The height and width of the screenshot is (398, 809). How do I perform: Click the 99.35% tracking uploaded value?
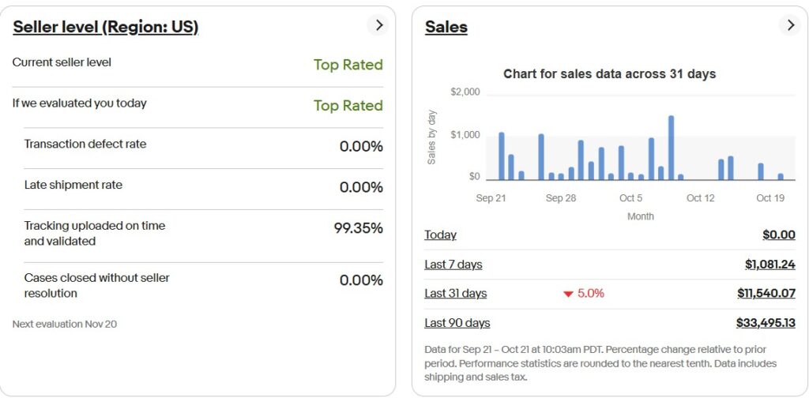click(x=358, y=228)
